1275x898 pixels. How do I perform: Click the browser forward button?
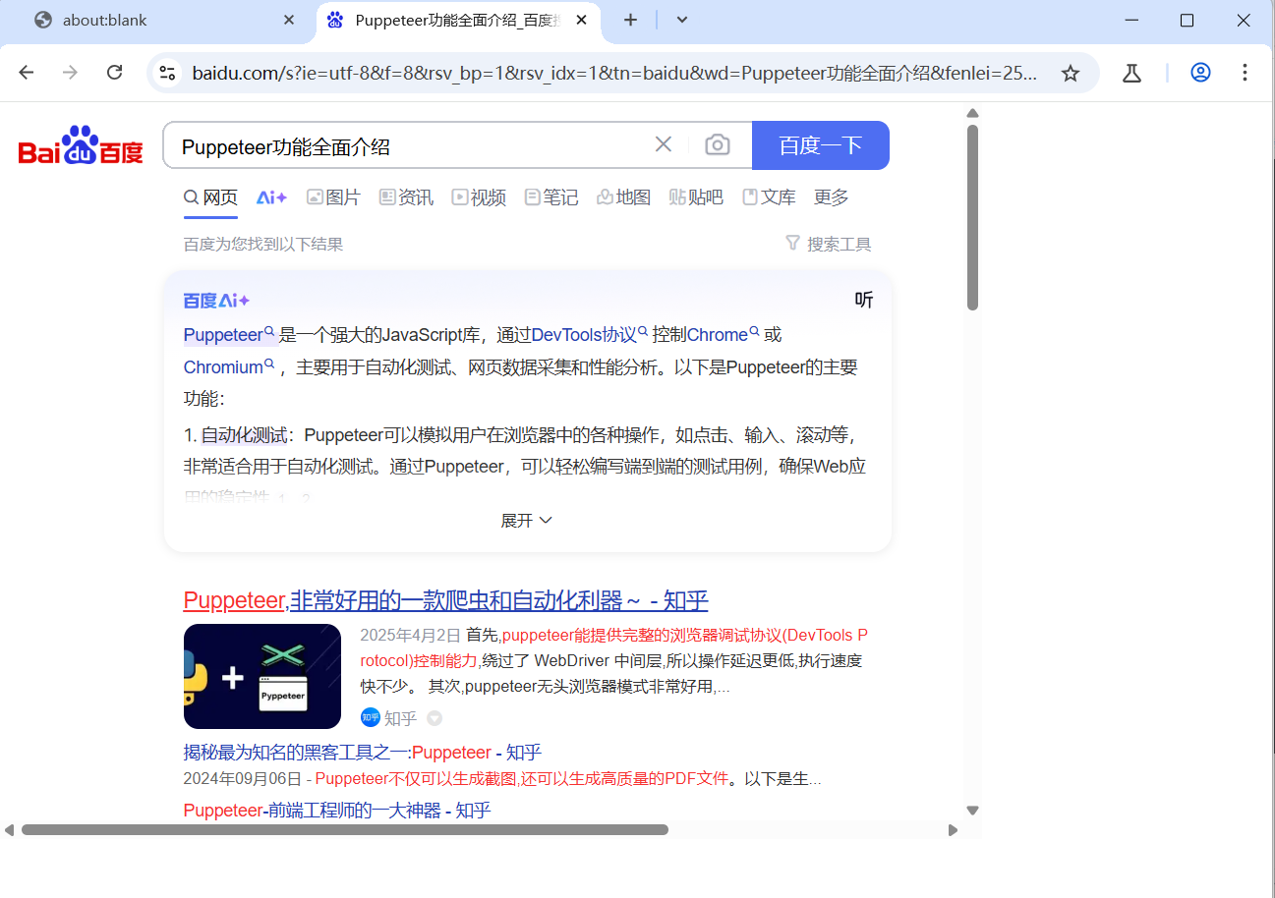pyautogui.click(x=70, y=73)
